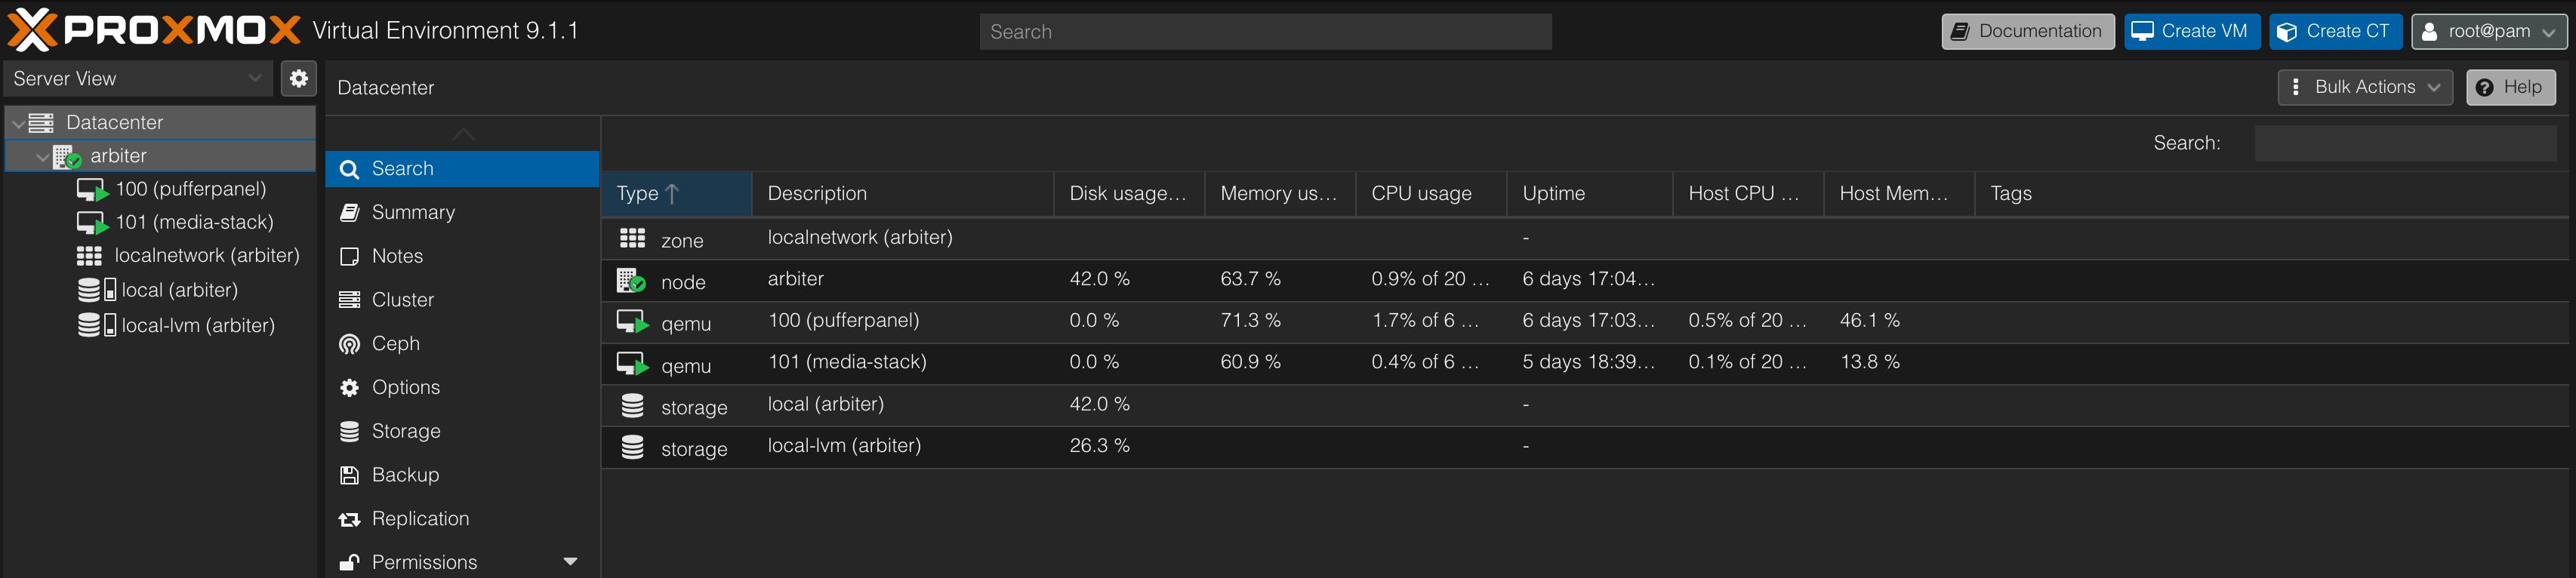Expand the Bulk Actions dropdown
Viewport: 2576px width, 578px height.
point(2364,87)
